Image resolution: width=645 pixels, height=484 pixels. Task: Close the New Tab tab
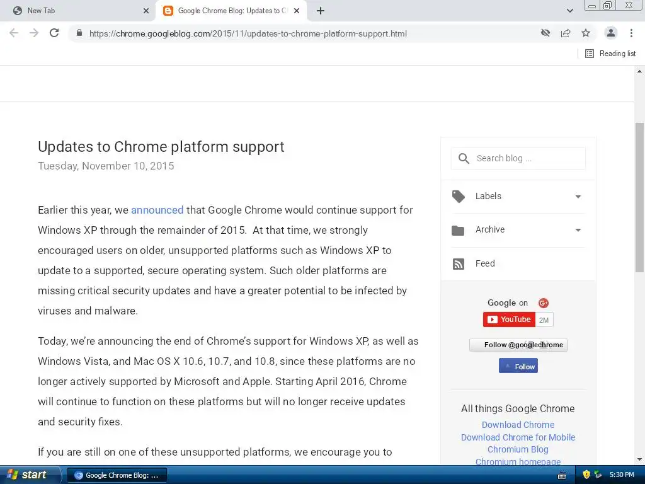point(146,11)
